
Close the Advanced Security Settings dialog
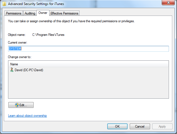(168, 3)
